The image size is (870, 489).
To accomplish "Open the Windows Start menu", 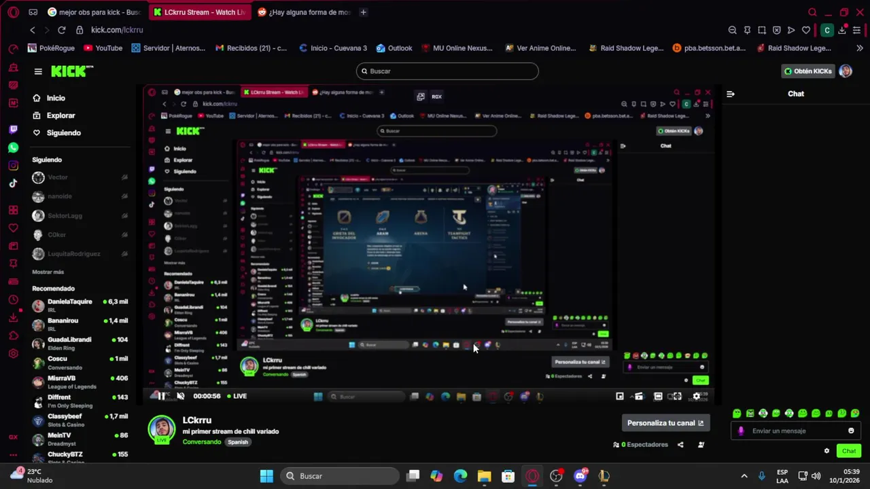I will [266, 476].
